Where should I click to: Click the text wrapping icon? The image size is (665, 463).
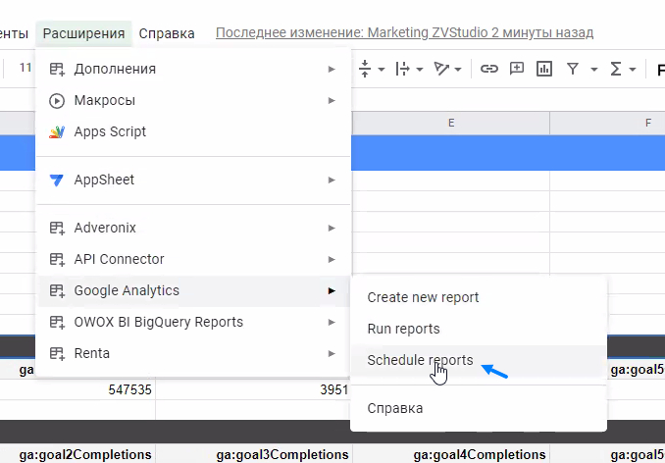[x=402, y=69]
